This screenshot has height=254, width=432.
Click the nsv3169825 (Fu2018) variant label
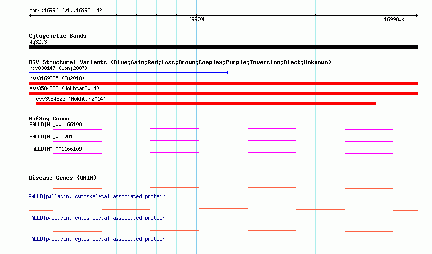pos(57,78)
